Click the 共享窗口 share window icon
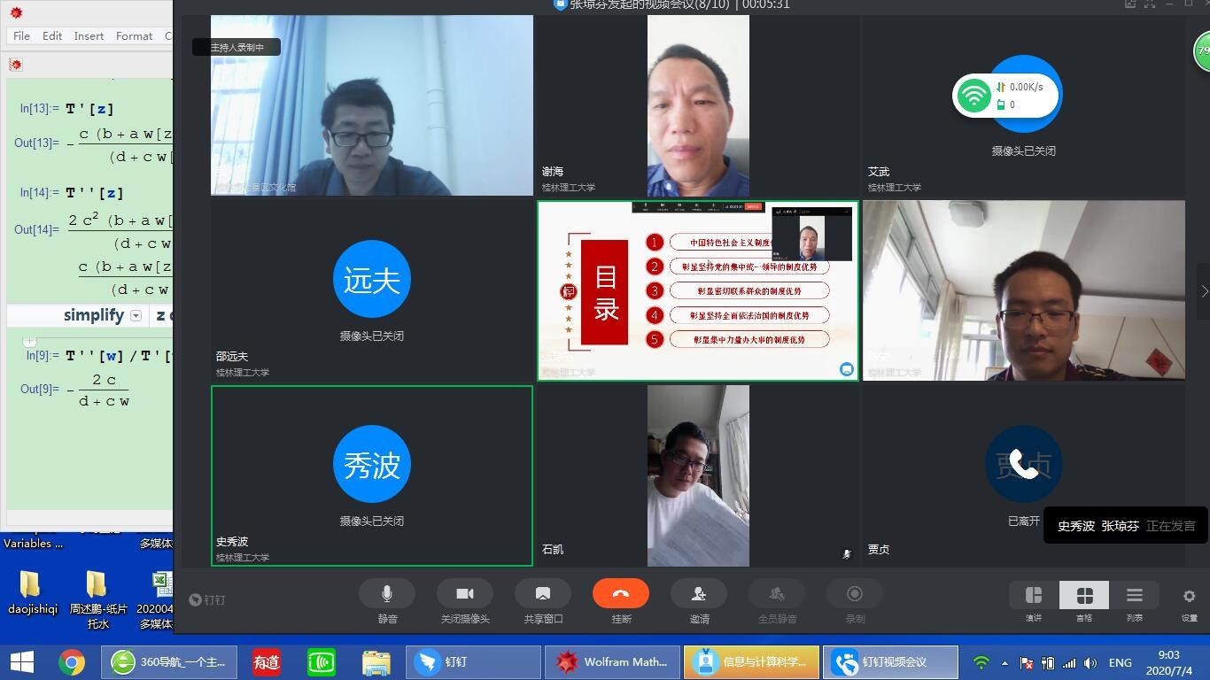This screenshot has height=680, width=1210. [x=543, y=594]
